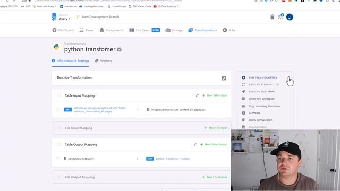Run Transformation

click(x=263, y=77)
